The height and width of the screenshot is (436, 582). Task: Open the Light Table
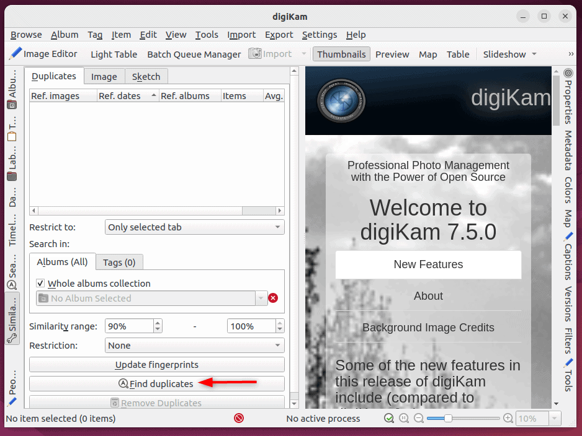[x=114, y=54]
